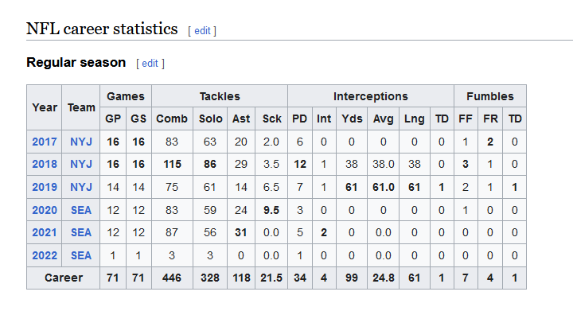This screenshot has height=311, width=573.
Task: Open the 2020 season link
Action: [45, 210]
